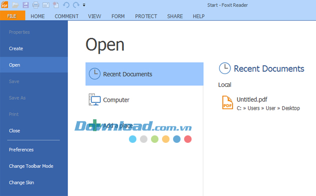Switch to the HOME ribbon tab
This screenshot has height=196, width=316.
[38, 16]
